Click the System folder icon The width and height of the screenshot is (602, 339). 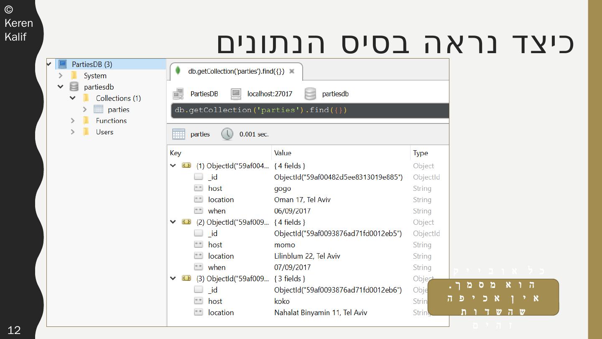click(74, 75)
